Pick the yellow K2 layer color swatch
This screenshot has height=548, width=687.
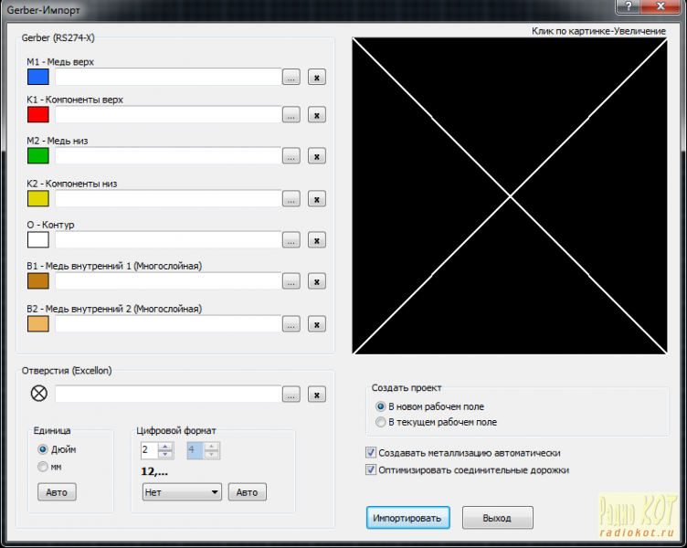pyautogui.click(x=38, y=198)
